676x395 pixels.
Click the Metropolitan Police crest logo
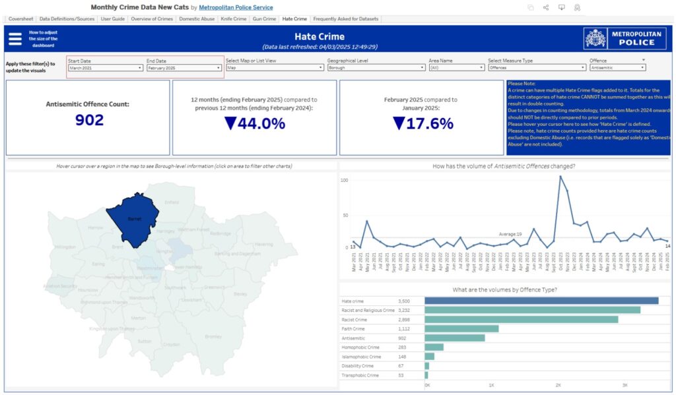(595, 39)
